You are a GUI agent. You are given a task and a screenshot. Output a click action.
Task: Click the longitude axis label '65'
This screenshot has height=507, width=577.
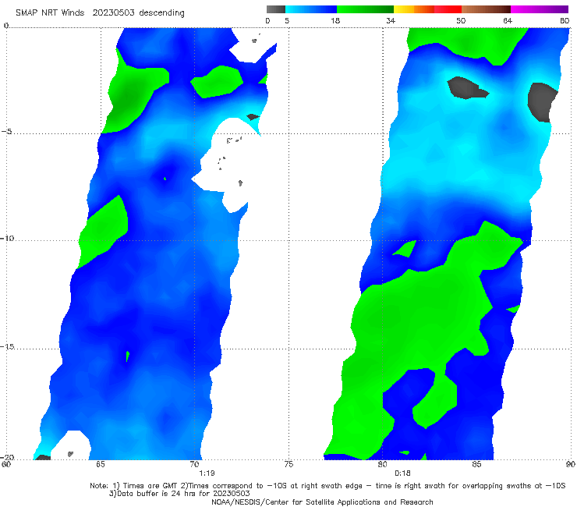click(x=101, y=464)
